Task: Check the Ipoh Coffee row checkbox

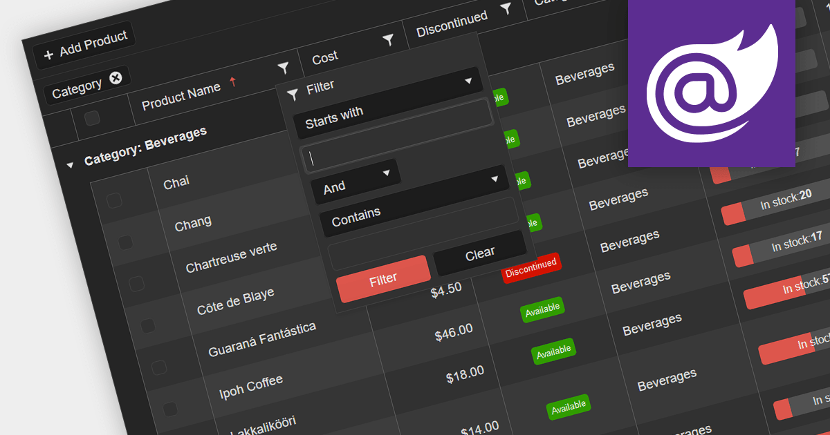Action: [x=171, y=409]
